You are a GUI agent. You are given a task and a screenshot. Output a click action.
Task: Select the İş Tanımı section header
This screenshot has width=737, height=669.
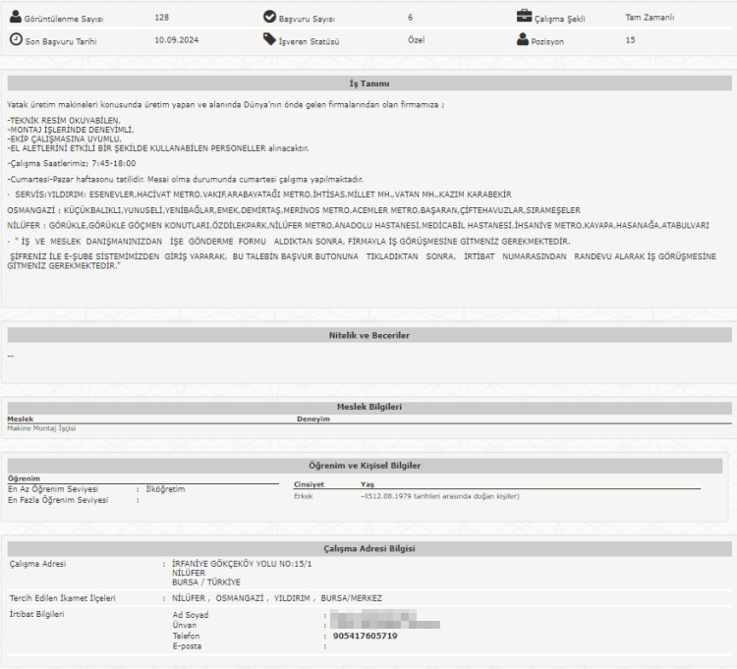click(368, 84)
